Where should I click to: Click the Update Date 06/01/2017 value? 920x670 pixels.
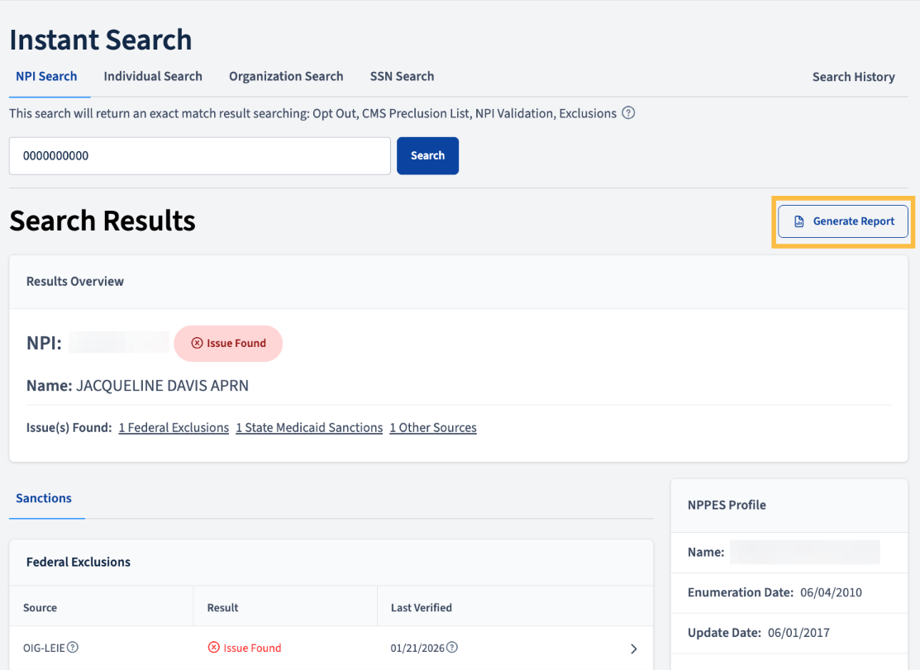coord(798,633)
